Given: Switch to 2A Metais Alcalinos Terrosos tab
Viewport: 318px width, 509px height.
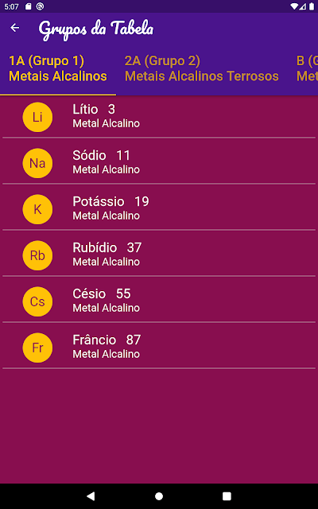Looking at the screenshot, I should coord(201,68).
